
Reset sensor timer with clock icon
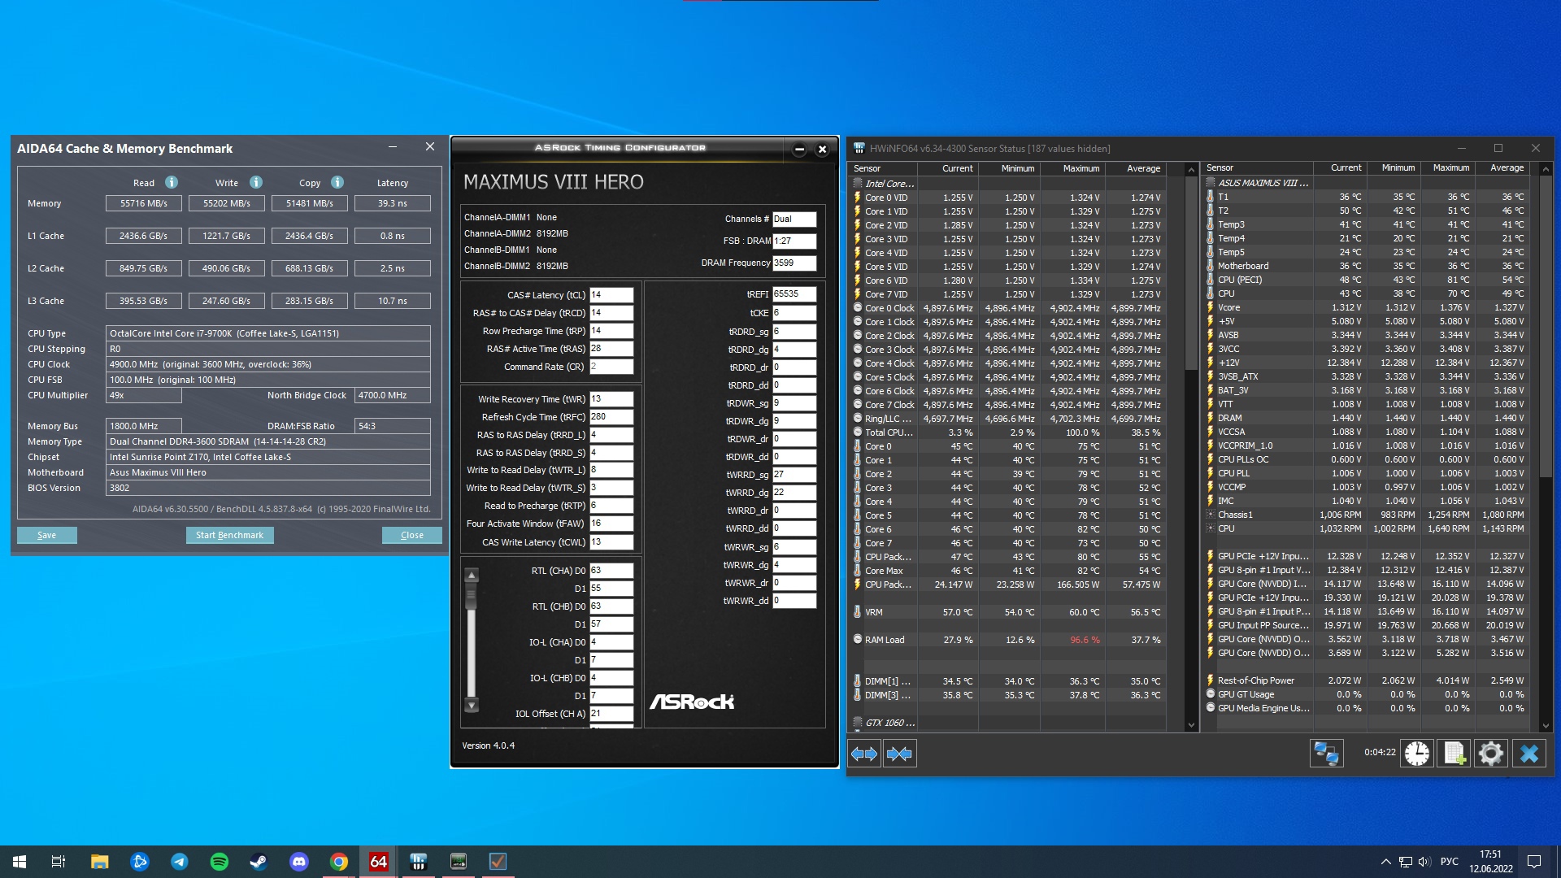1417,754
